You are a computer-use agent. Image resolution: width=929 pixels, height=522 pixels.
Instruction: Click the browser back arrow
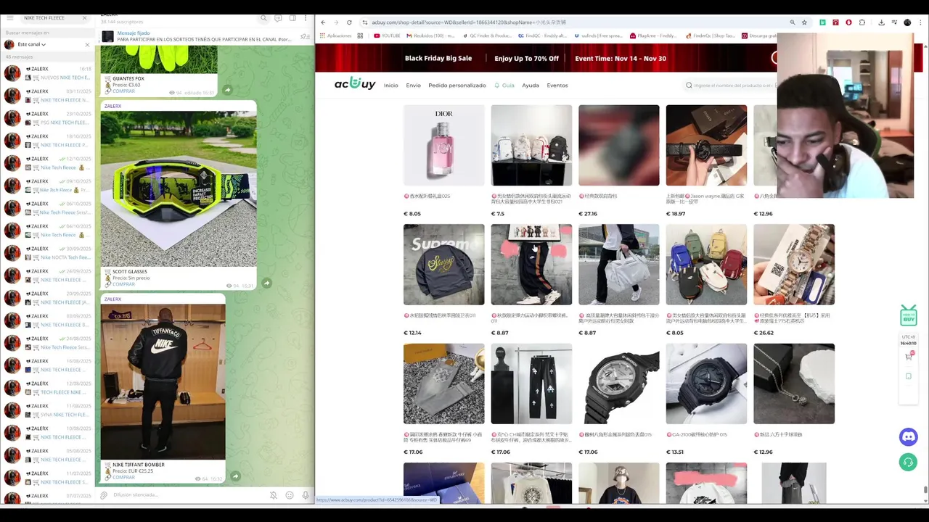324,22
